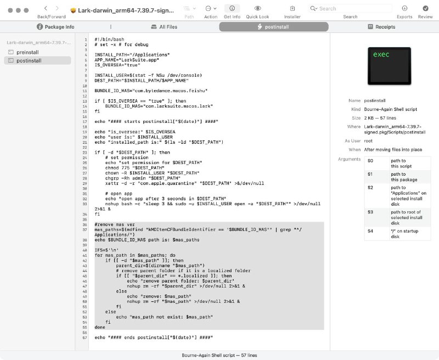This screenshot has height=360, width=439.
Task: Click the Size value 2 KB — 57 lines
Action: [380, 118]
